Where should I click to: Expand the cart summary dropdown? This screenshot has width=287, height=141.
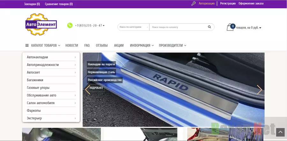[x=260, y=28]
